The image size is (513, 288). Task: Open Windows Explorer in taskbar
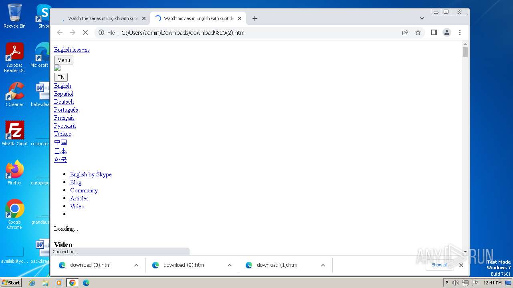point(45,283)
